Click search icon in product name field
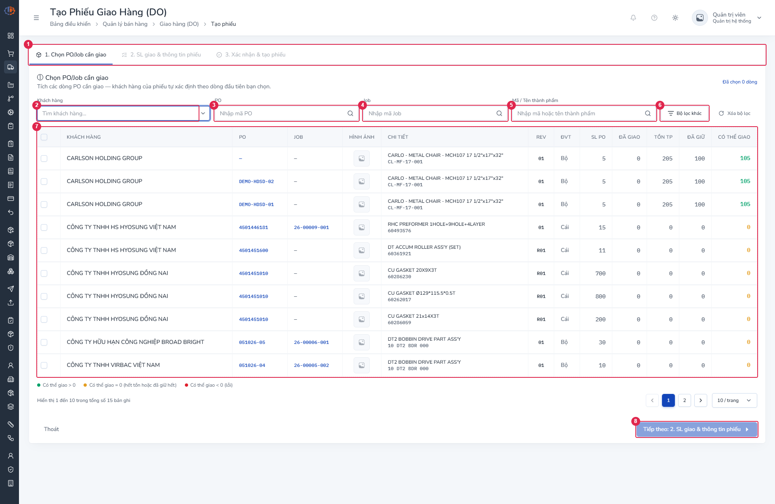775x504 pixels. tap(648, 113)
